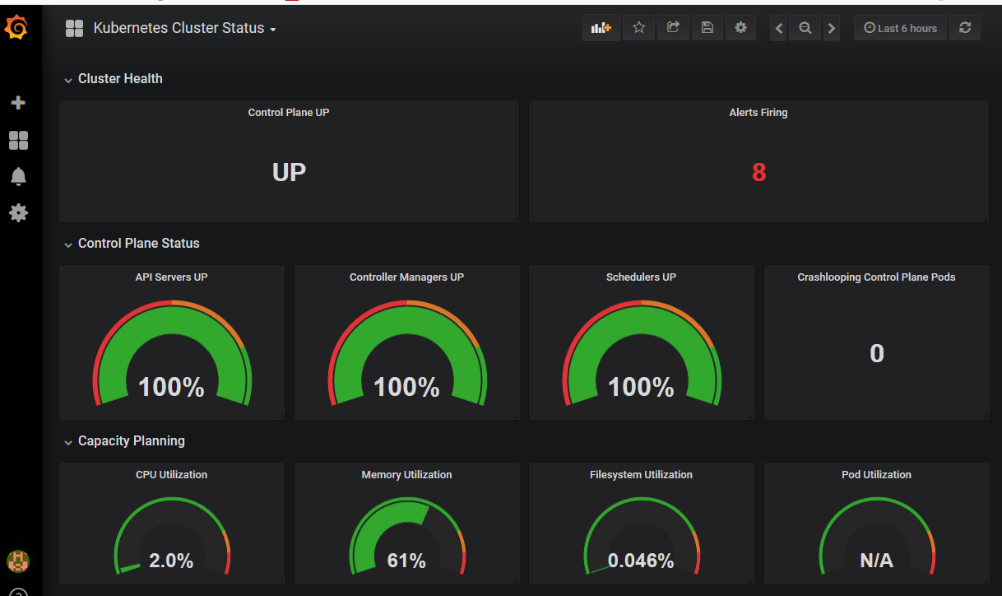
Task: Open the Last 6 hours time picker
Action: 900,28
